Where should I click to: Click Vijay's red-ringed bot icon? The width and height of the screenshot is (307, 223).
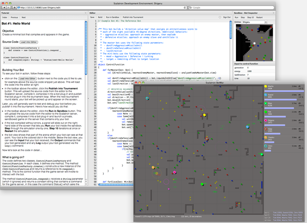(x=266, y=129)
